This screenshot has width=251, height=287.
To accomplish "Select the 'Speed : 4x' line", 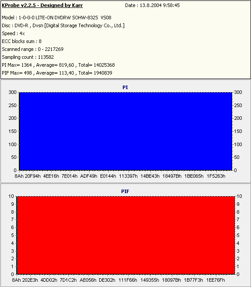I will [x=13, y=33].
